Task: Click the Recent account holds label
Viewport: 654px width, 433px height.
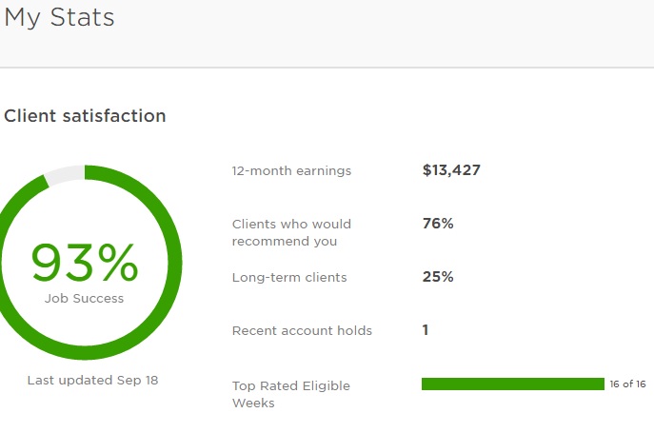Action: [x=302, y=331]
